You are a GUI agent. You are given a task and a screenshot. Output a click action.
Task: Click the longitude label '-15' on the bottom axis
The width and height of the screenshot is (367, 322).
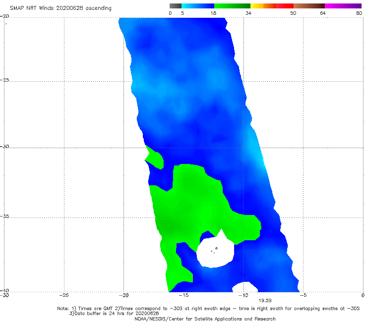pyautogui.click(x=183, y=295)
